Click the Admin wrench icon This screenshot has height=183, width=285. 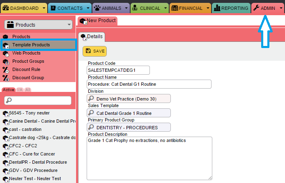coord(256,8)
